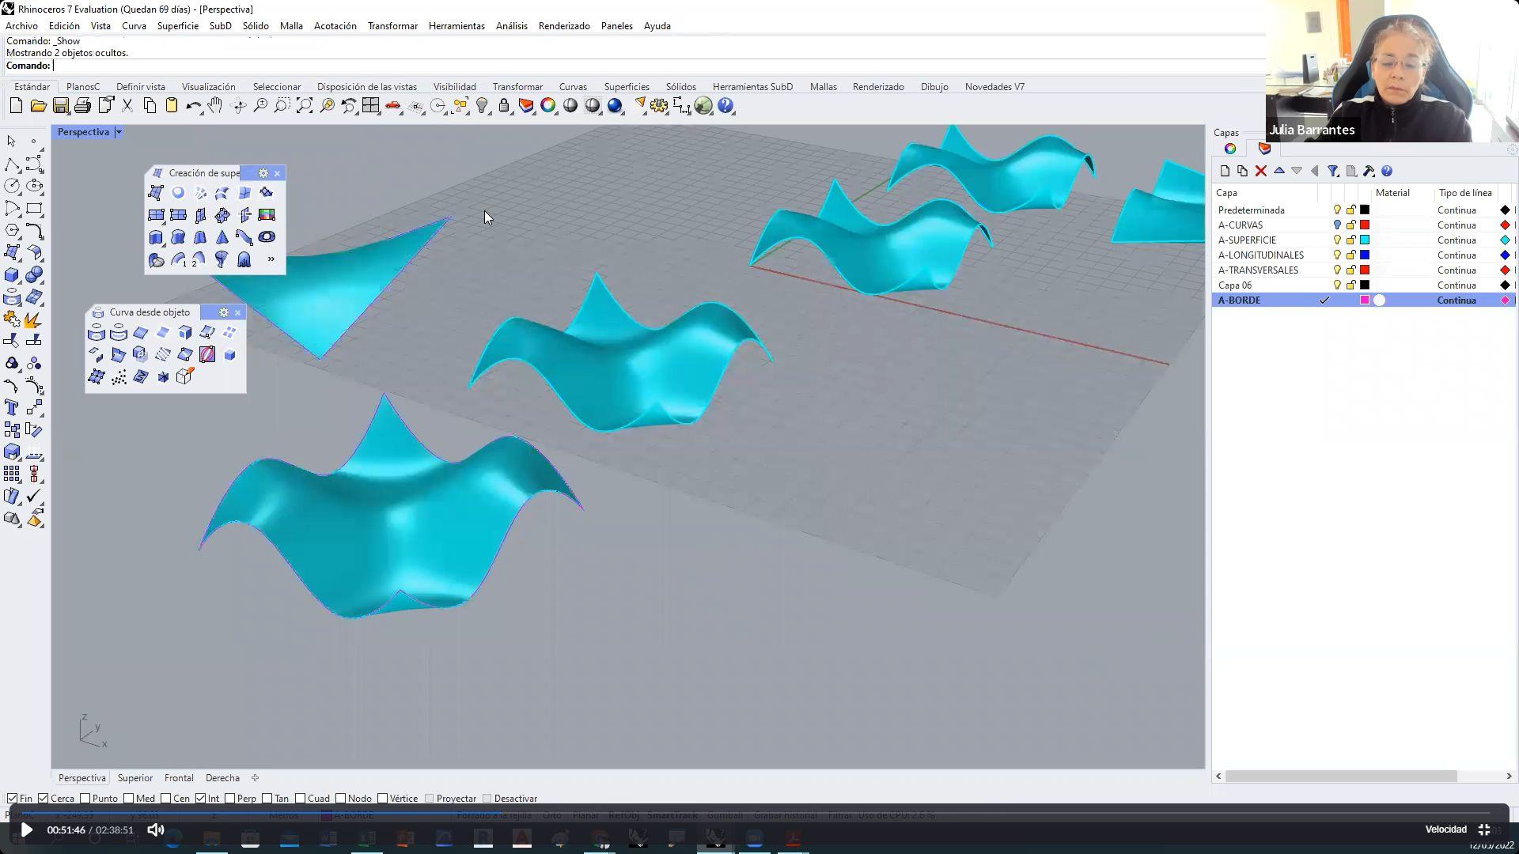Click the blue render sphere icon
1519x854 pixels.
coord(615,106)
